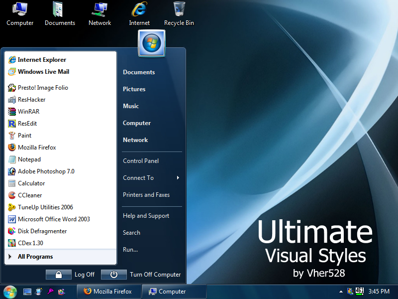The height and width of the screenshot is (299, 398).
Task: Launch WinRAR from the program list
Action: [x=60, y=112]
